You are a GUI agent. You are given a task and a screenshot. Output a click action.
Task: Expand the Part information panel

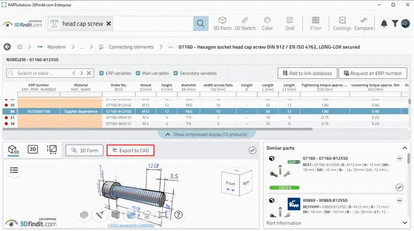405,223
